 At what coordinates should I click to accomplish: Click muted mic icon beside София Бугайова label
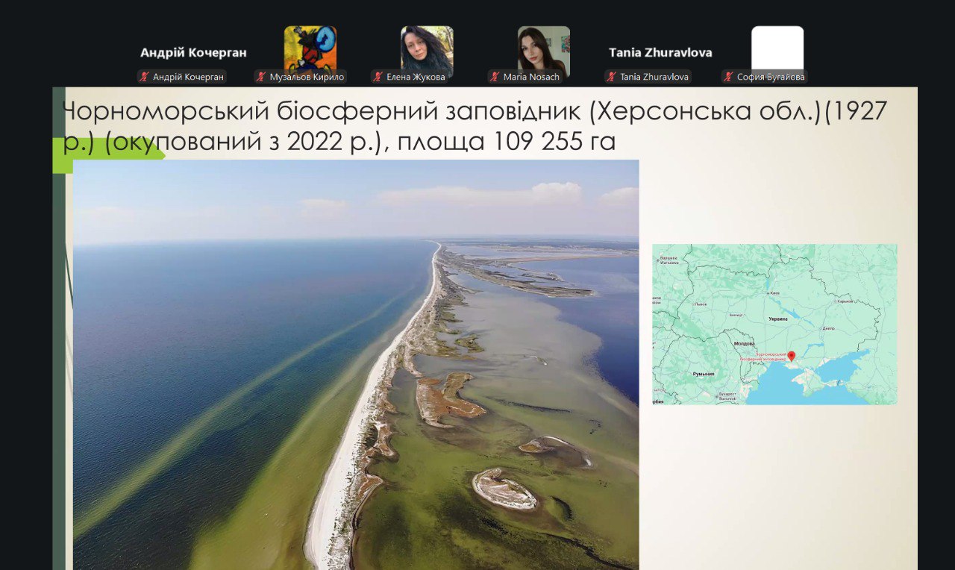pos(729,77)
